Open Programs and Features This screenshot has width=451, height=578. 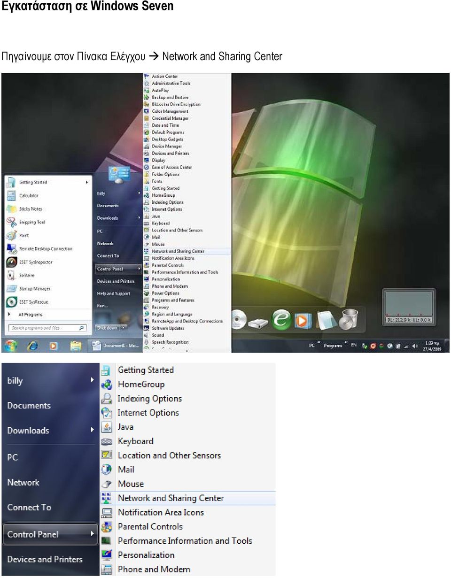(173, 300)
